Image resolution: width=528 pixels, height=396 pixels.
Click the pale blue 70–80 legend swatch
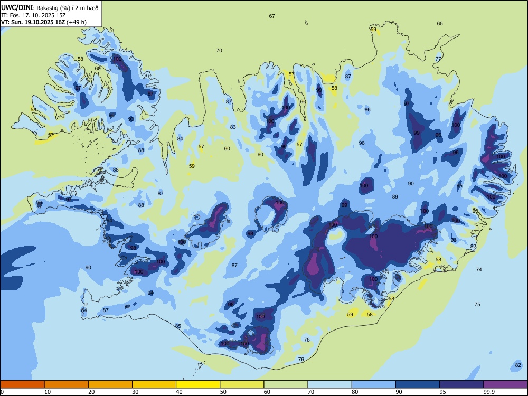point(329,384)
